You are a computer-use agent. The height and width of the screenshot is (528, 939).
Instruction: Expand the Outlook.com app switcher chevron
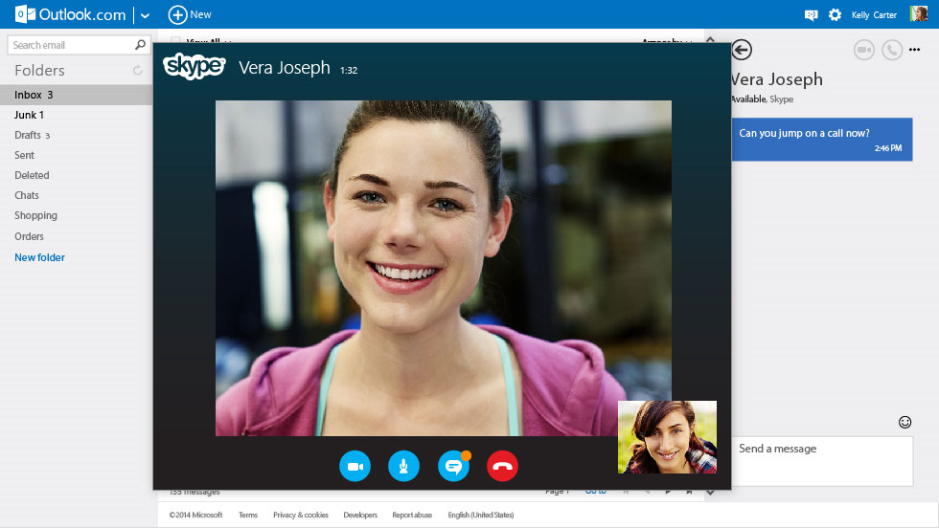[145, 15]
